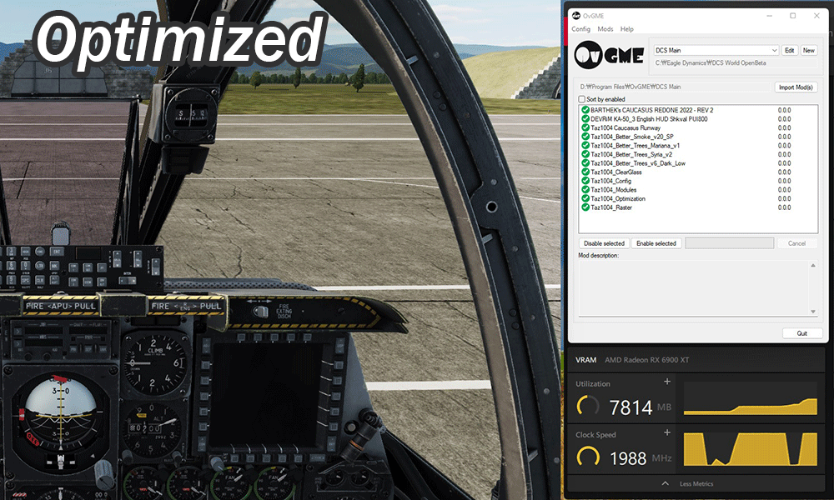Click the cockpit standby compass
The width and height of the screenshot is (834, 500).
pos(190,113)
